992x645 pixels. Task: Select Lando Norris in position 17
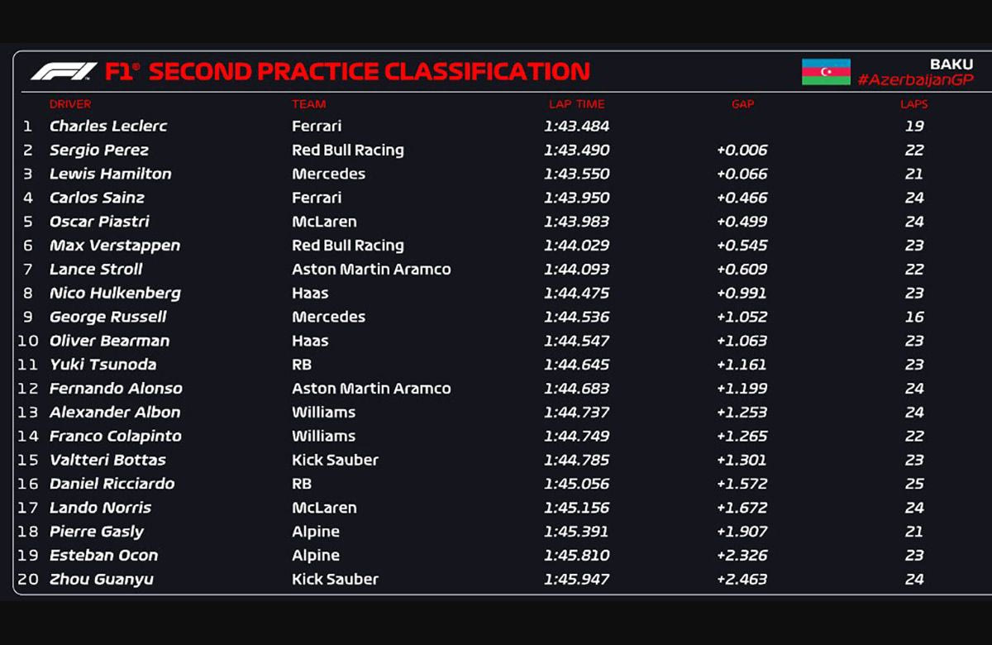point(100,508)
